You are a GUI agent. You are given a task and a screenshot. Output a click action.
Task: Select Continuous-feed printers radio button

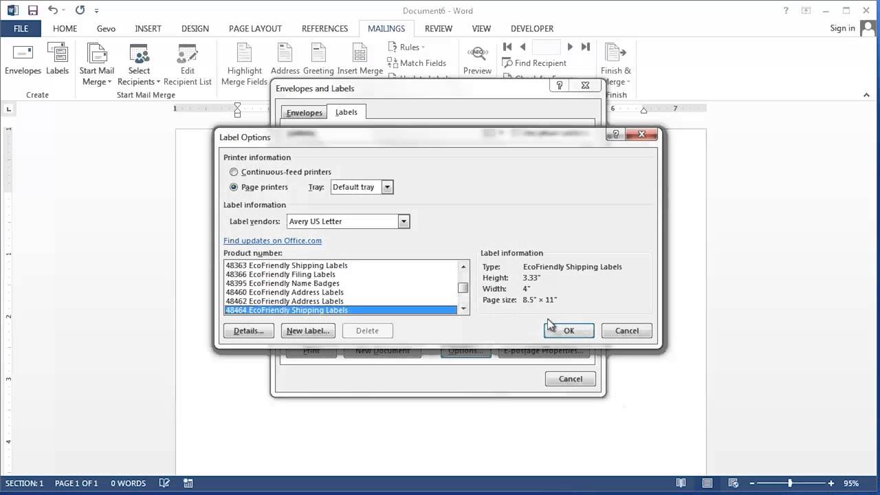coord(234,172)
